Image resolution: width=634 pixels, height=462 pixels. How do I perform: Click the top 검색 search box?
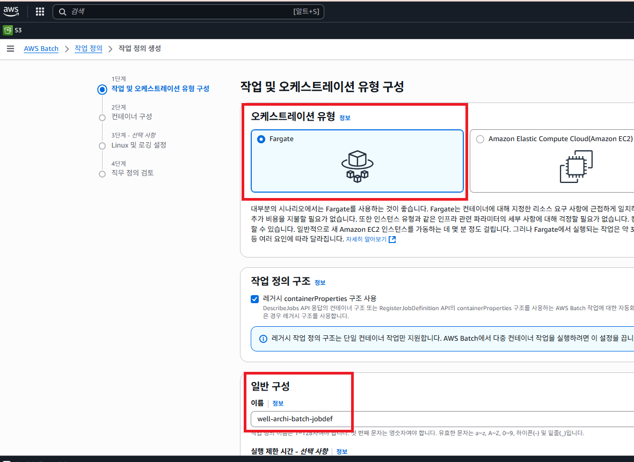[x=188, y=12]
